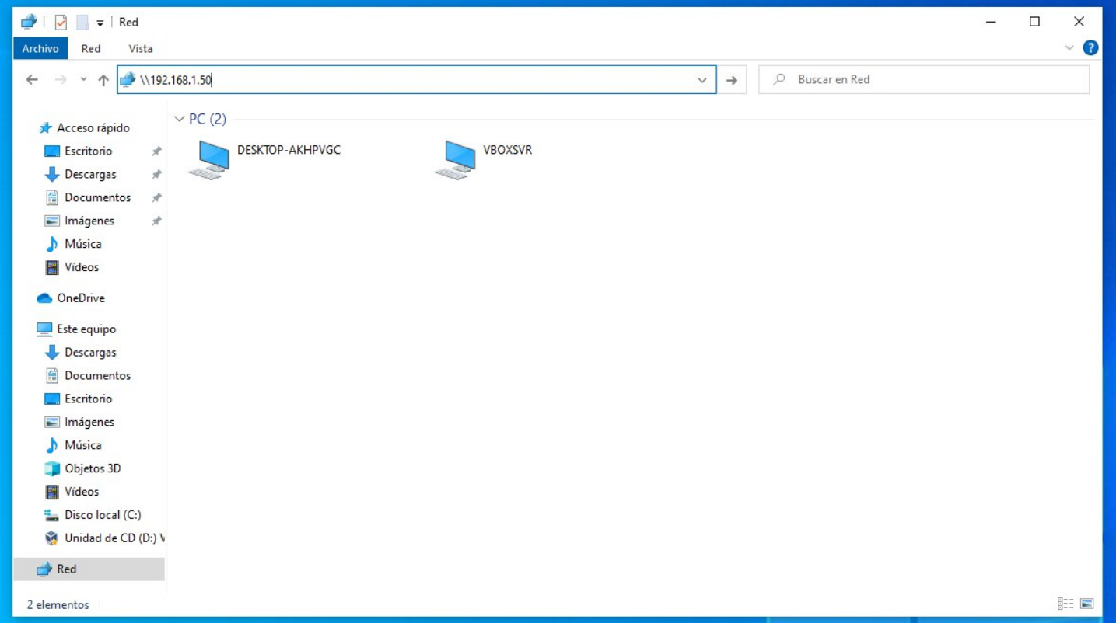Open the address bar dropdown

pyautogui.click(x=702, y=79)
